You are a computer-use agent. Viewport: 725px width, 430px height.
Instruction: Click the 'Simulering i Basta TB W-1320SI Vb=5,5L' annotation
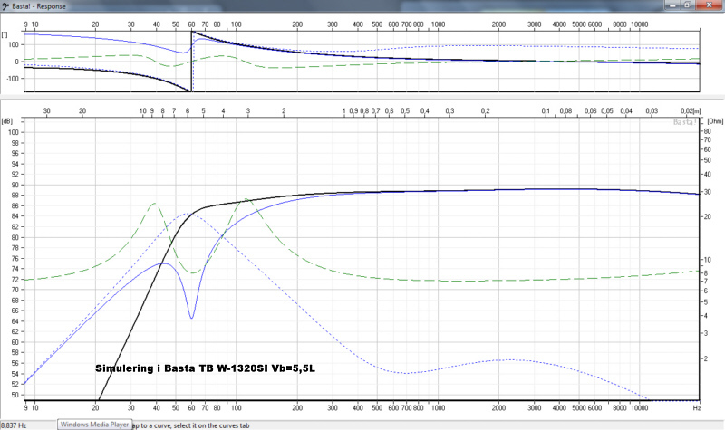(x=205, y=368)
